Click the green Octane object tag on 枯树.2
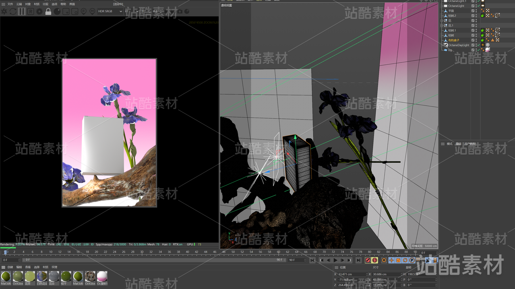Image resolution: width=515 pixels, height=289 pixels. pos(483,16)
